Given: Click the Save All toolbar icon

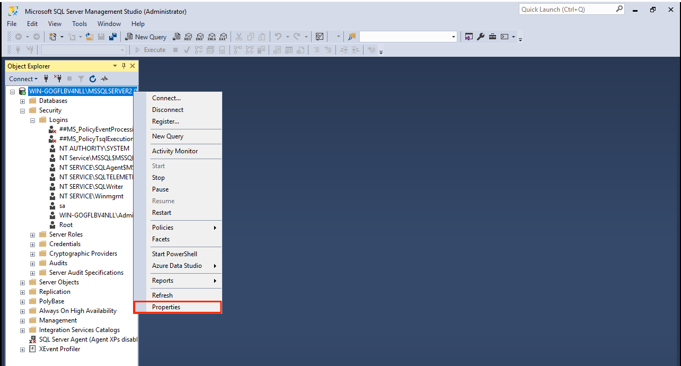Looking at the screenshot, I should pos(113,37).
